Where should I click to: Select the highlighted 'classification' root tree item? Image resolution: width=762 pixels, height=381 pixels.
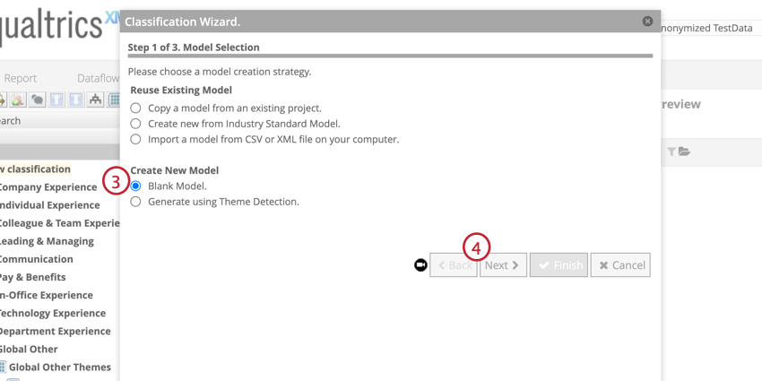(36, 169)
